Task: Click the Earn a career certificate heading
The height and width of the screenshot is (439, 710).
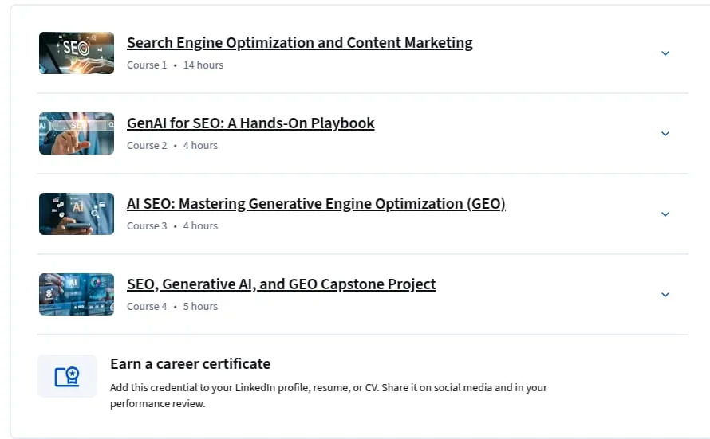Action: (190, 364)
